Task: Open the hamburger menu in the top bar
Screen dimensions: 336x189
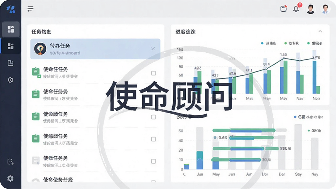Action: click(x=31, y=9)
